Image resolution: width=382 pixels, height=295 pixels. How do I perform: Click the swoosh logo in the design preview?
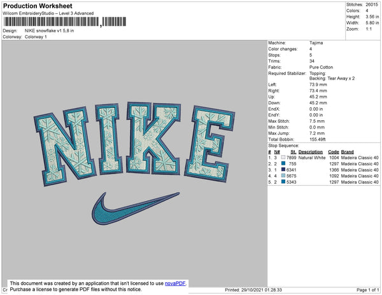coord(136,209)
